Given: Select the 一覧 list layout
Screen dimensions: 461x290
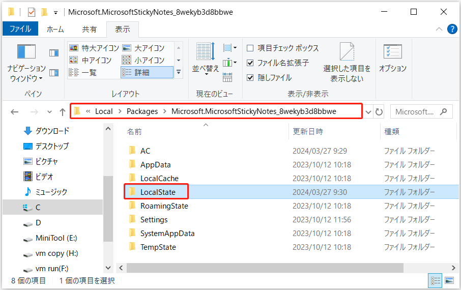Looking at the screenshot, I should point(82,72).
